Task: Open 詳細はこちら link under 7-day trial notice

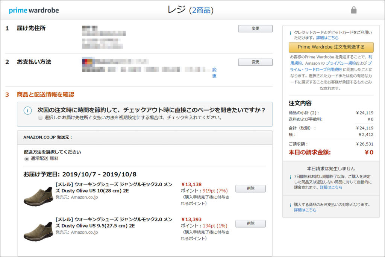Action: tap(331, 187)
